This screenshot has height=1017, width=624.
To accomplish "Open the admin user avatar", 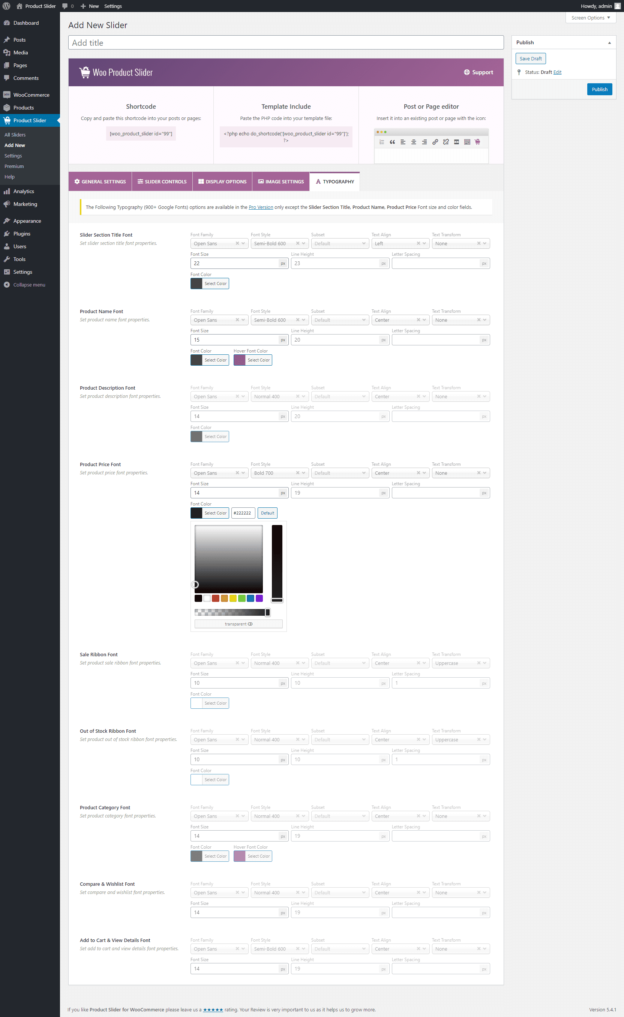I will [617, 6].
